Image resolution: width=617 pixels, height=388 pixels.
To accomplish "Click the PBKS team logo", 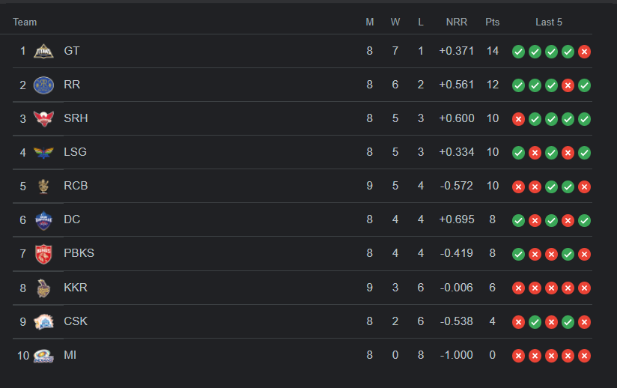I will click(43, 253).
